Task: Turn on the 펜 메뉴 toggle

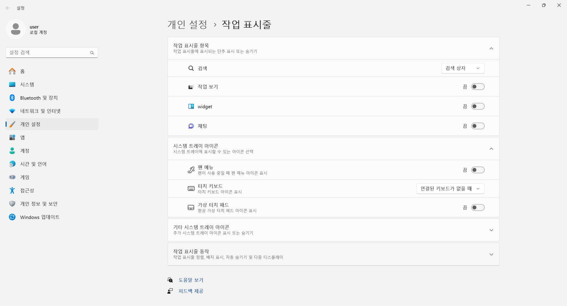Action: [x=478, y=170]
